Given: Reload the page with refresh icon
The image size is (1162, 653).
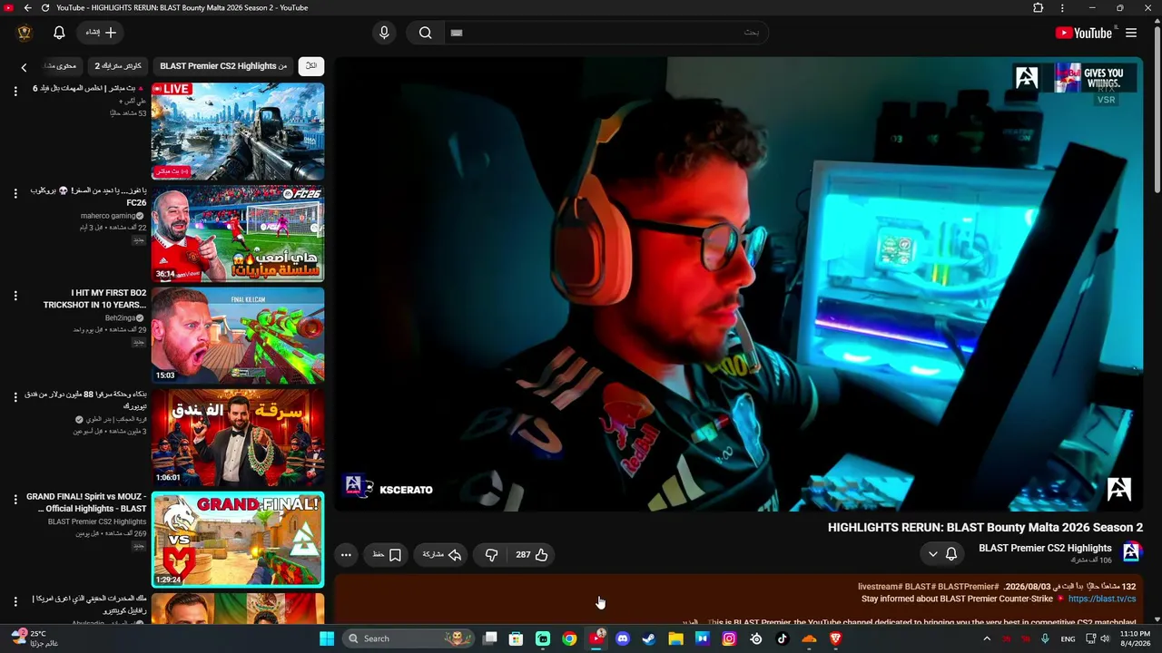Looking at the screenshot, I should point(44,8).
